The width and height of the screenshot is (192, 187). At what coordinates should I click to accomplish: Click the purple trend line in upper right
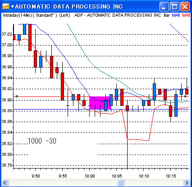click(x=179, y=33)
